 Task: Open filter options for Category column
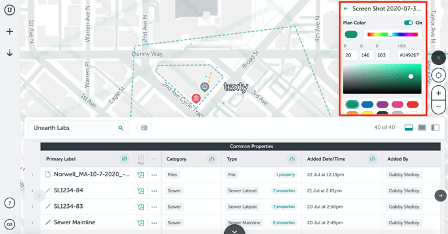212,159
